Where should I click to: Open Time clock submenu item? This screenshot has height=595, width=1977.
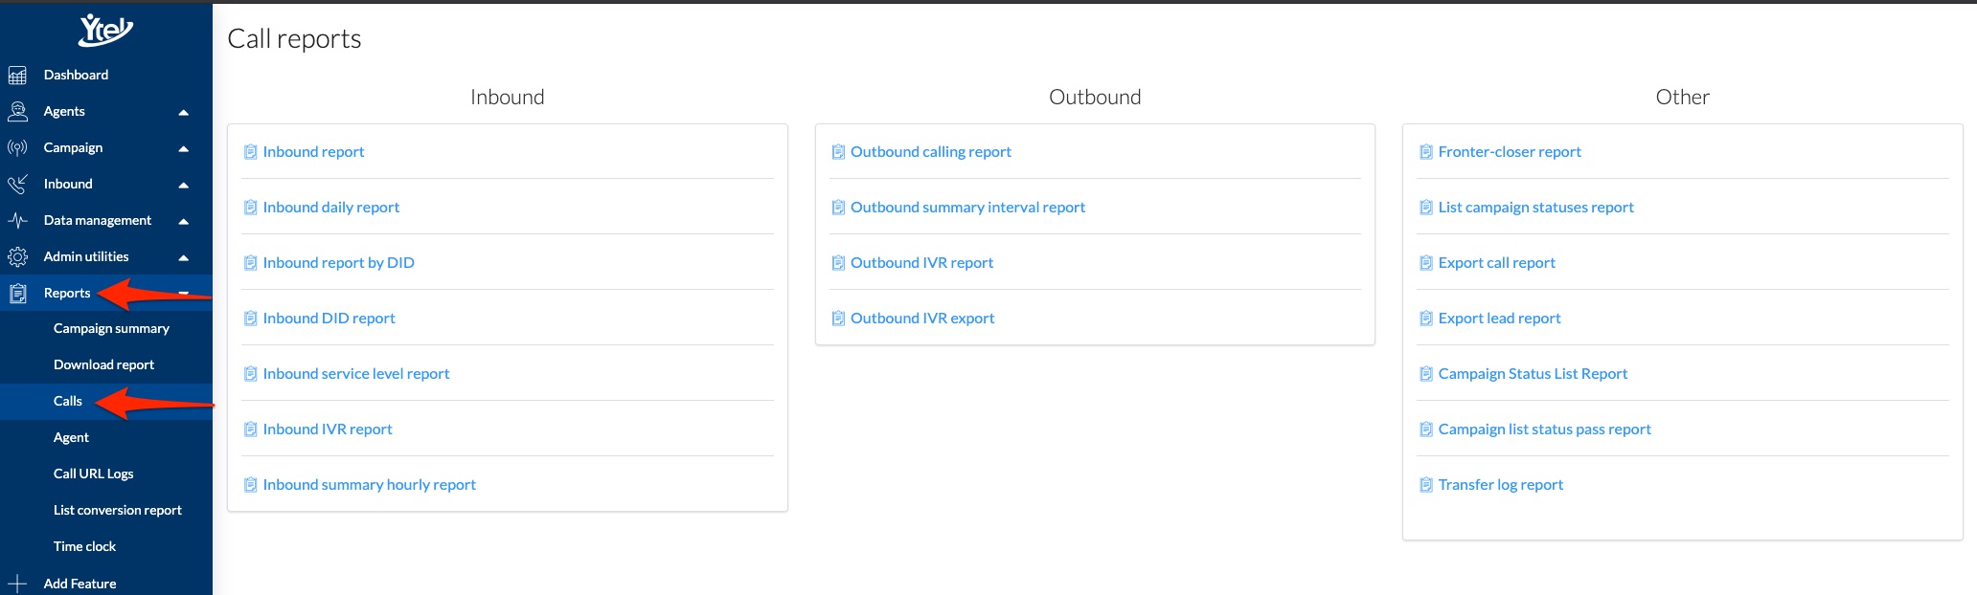tap(84, 546)
